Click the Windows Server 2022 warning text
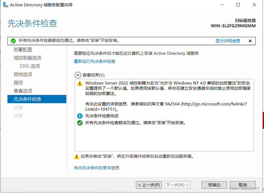The width and height of the screenshot is (264, 193). [168, 88]
